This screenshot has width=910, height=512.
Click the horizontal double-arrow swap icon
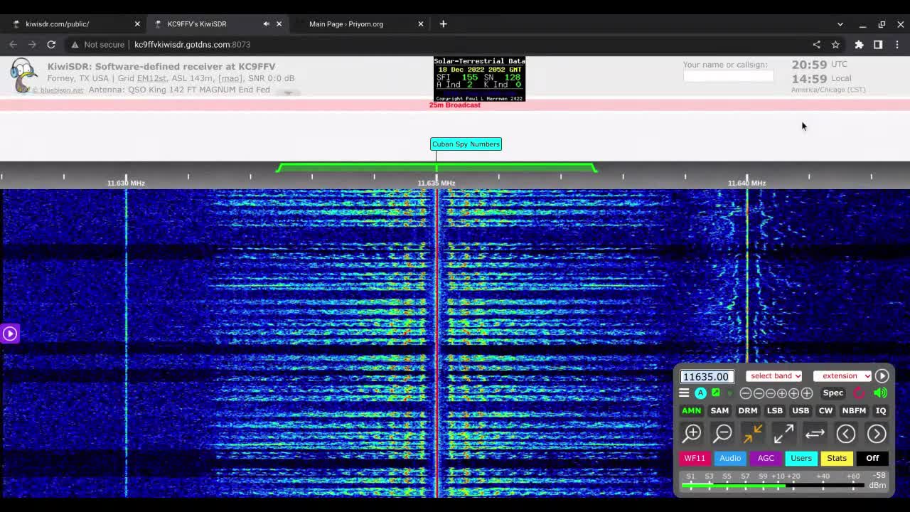pos(815,433)
